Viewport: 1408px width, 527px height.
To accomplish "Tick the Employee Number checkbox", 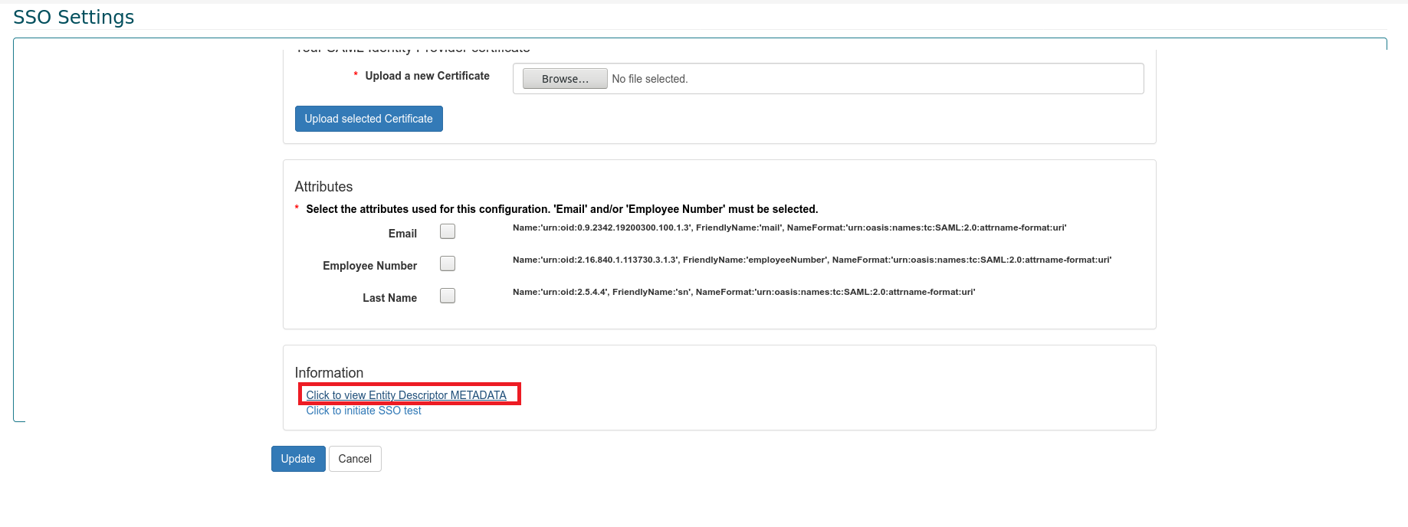I will [x=448, y=263].
